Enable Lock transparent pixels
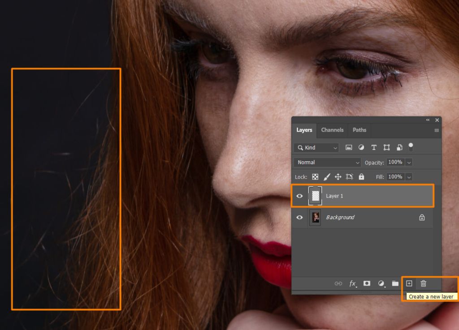 315,176
